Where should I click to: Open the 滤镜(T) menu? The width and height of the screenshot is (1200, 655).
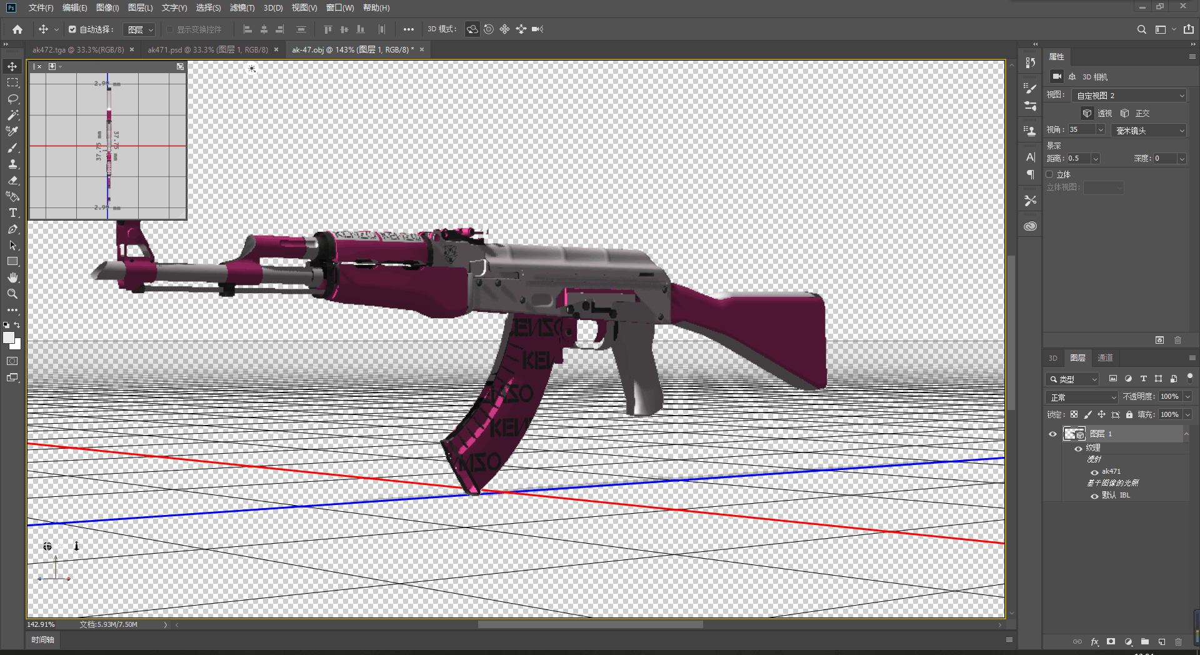pos(242,7)
